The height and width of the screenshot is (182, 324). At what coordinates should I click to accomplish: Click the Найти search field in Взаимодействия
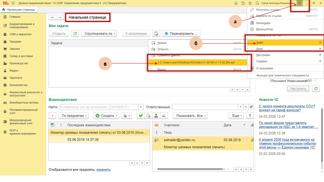pos(99,107)
